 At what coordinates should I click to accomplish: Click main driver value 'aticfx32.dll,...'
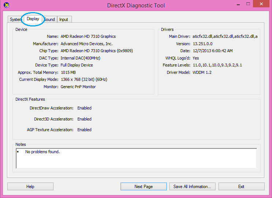pos(225,36)
